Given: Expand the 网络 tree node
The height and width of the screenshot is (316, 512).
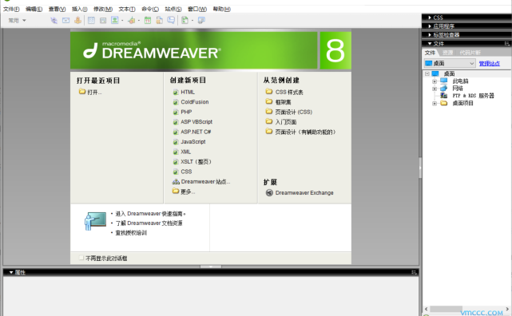Looking at the screenshot, I should pos(435,89).
